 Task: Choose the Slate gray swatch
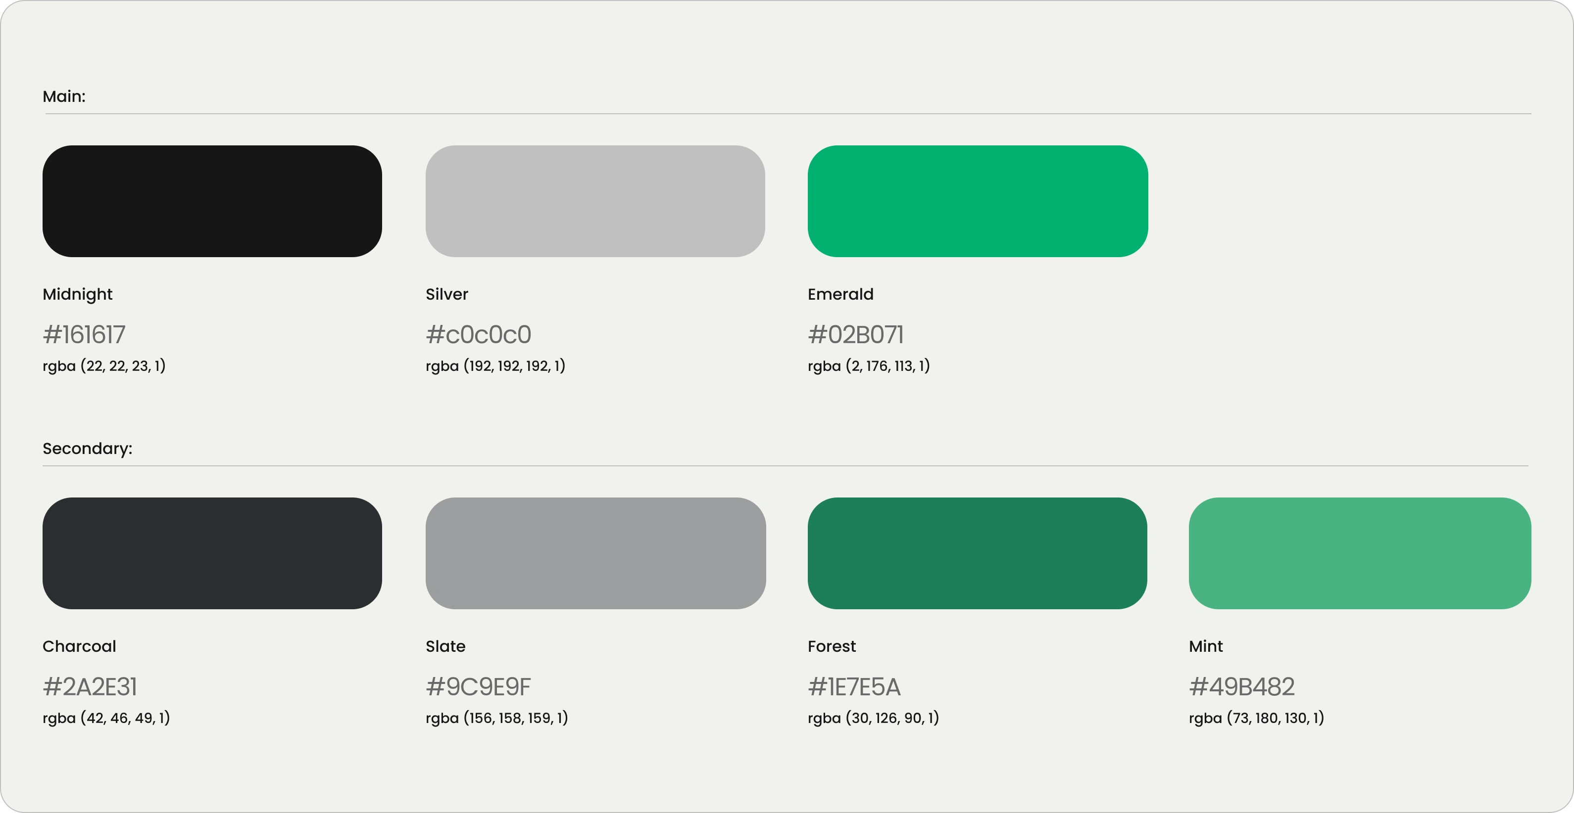point(596,553)
